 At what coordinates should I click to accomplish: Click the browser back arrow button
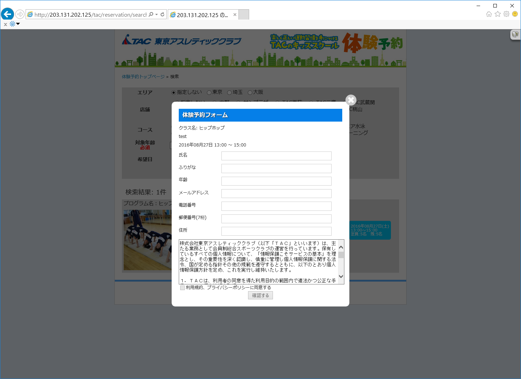pyautogui.click(x=7, y=14)
